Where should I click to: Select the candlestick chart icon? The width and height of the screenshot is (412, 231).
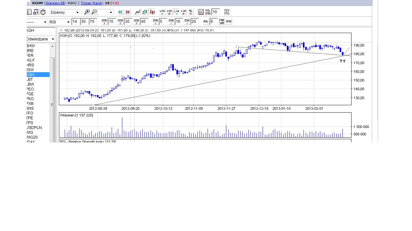click(x=152, y=12)
